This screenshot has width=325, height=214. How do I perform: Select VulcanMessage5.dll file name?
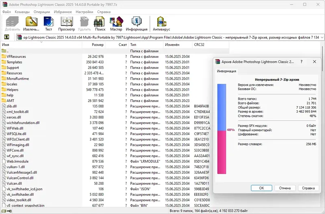(22, 172)
